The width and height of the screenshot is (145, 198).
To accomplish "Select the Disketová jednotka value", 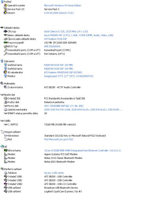I will pyautogui.click(x=54, y=102).
